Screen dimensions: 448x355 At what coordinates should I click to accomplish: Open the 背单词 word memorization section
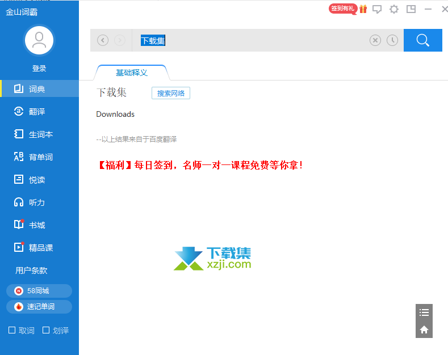39,157
